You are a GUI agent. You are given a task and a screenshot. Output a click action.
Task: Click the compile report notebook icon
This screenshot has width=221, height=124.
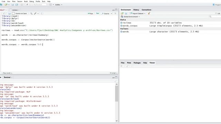pos(42,13)
